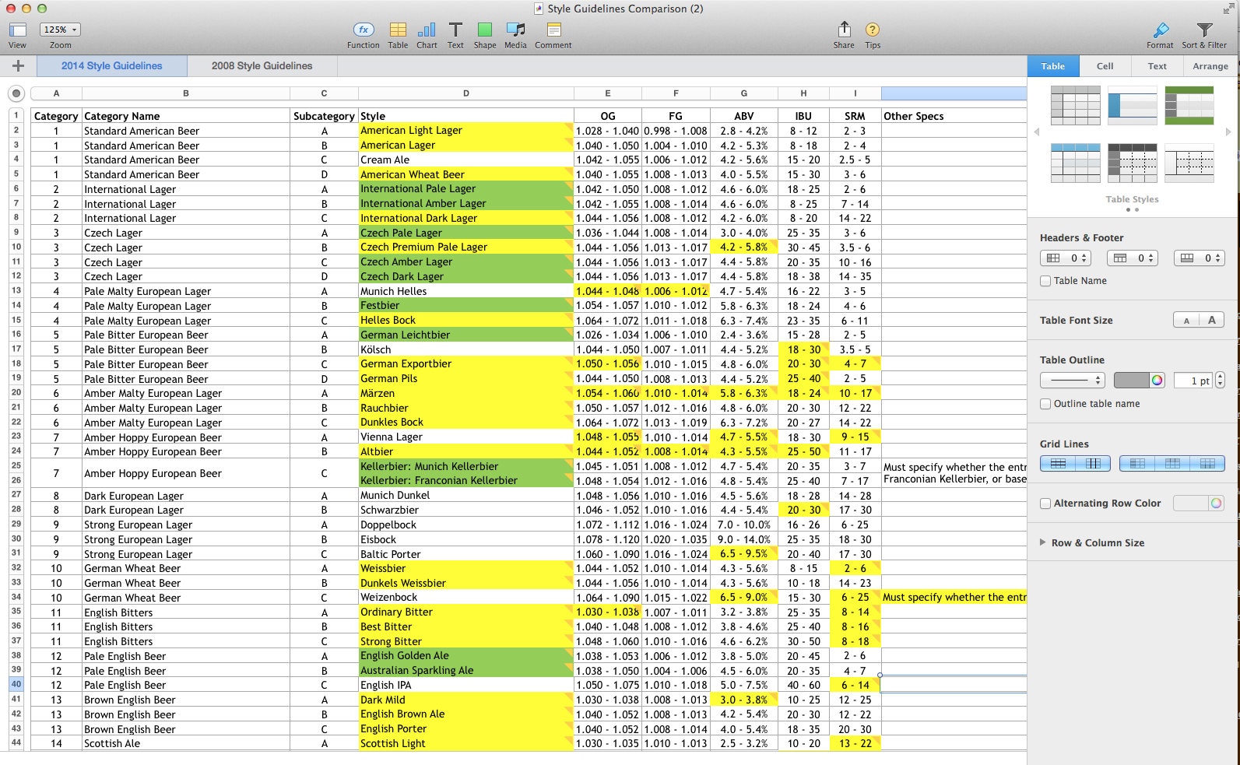Open the 125% Zoom dropdown

pos(61,30)
